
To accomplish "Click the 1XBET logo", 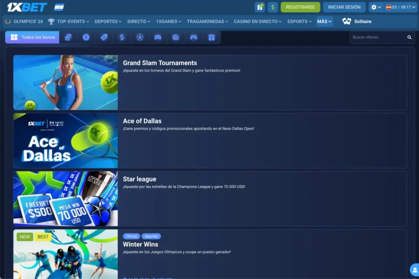I will point(27,7).
